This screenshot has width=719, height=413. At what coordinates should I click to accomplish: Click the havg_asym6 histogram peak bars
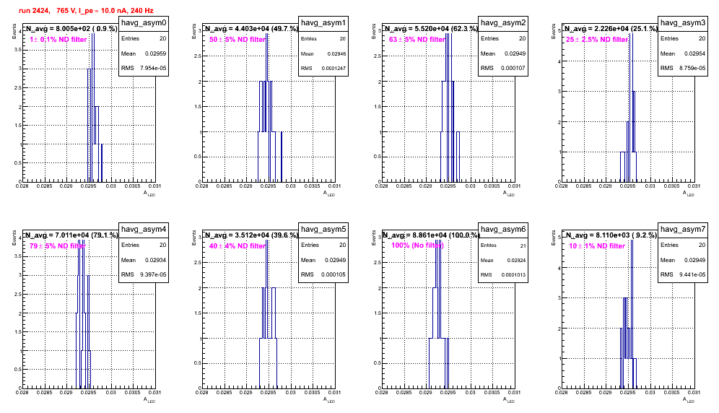tap(438, 314)
